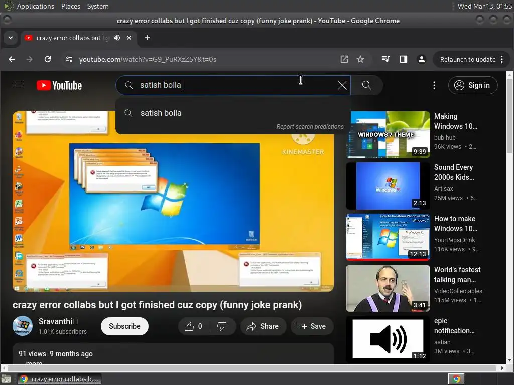The width and height of the screenshot is (514, 385).
Task: Open Report search predictions link
Action: [310, 127]
